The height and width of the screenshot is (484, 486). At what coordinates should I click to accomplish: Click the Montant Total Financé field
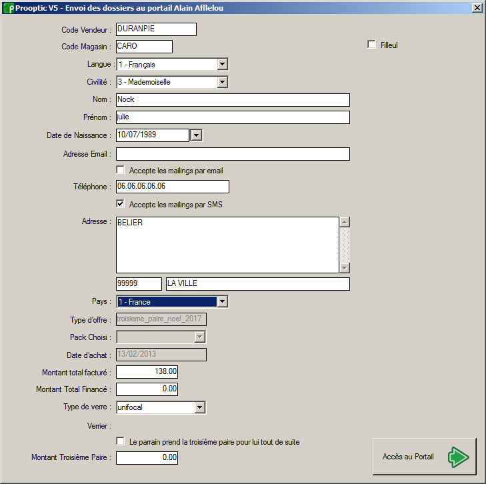pyautogui.click(x=147, y=389)
